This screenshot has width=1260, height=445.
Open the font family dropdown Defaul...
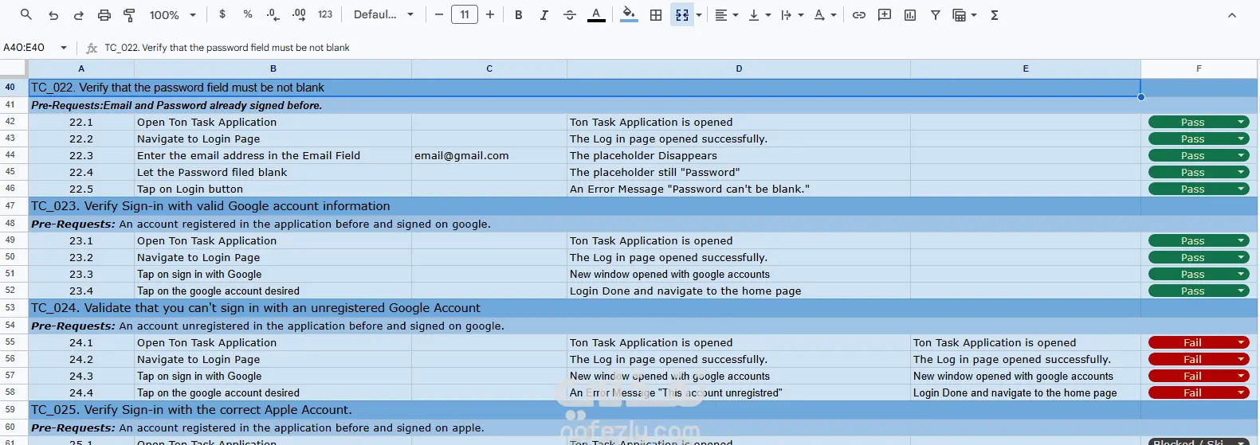point(383,14)
